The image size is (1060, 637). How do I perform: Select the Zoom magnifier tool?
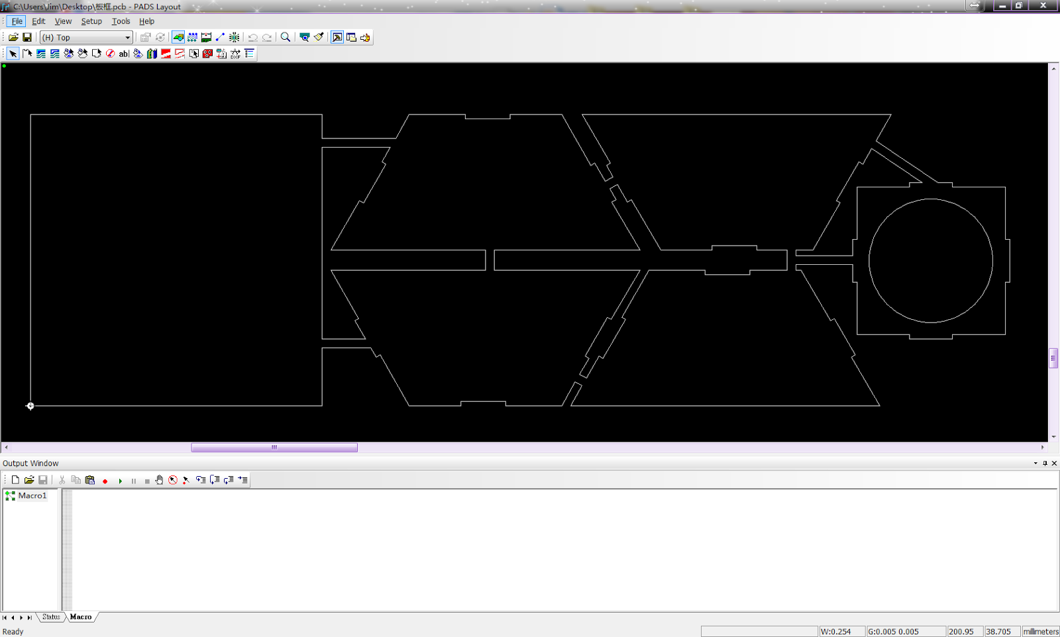click(286, 38)
